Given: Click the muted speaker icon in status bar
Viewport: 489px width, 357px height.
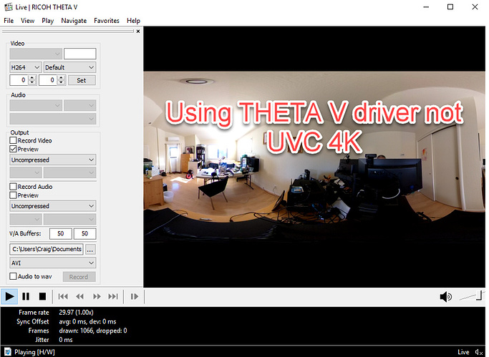Looking at the screenshot, I should (x=479, y=352).
